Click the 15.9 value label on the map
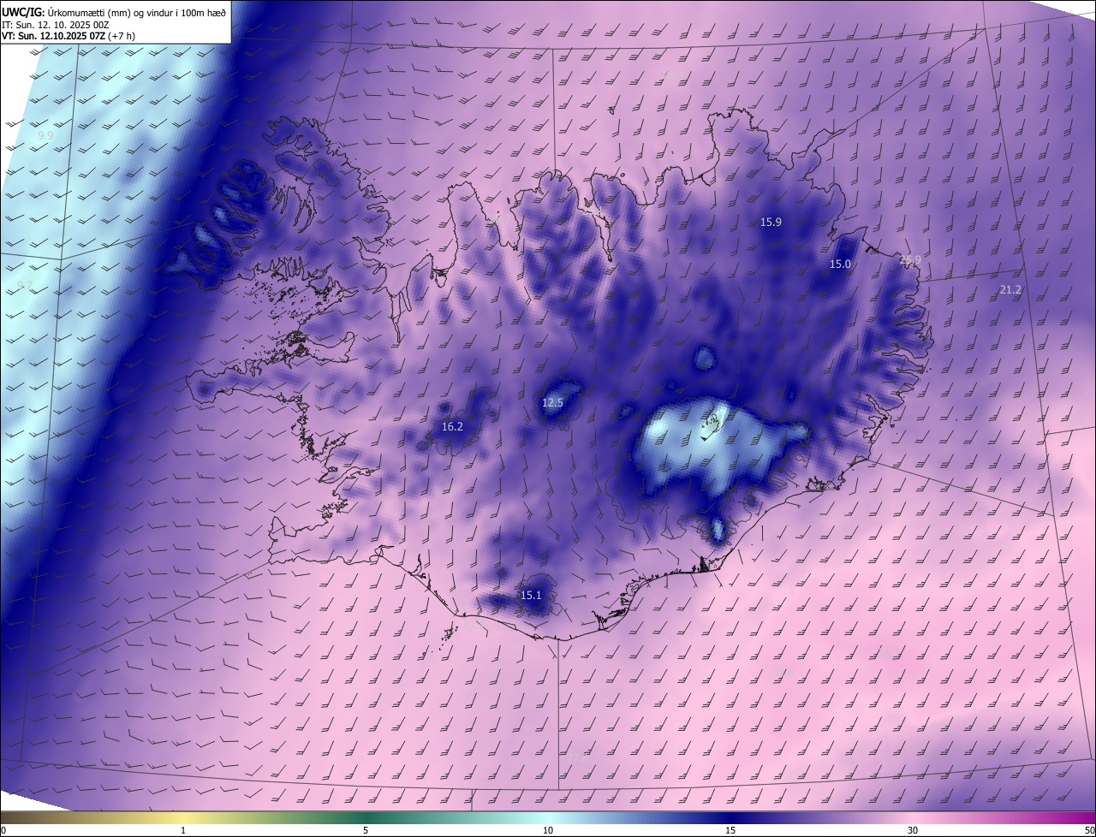Image resolution: width=1096 pixels, height=837 pixels. click(x=771, y=222)
